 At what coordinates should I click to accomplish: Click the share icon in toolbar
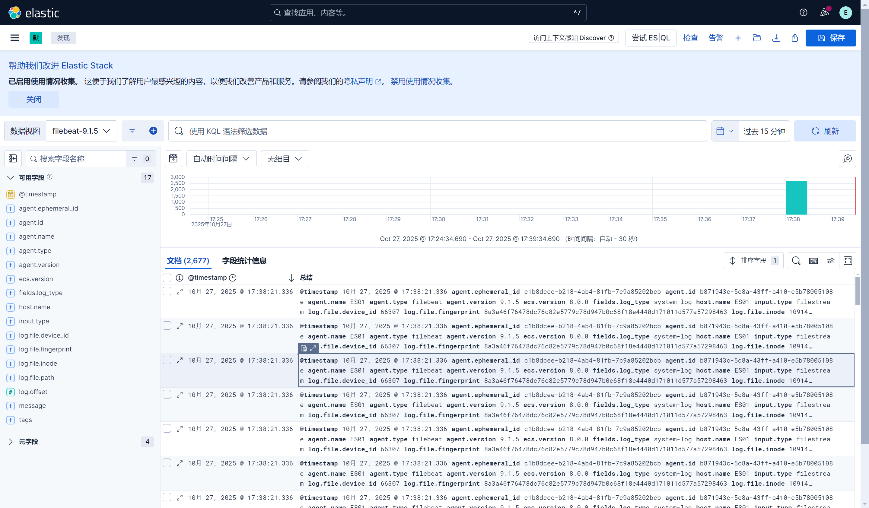point(794,38)
